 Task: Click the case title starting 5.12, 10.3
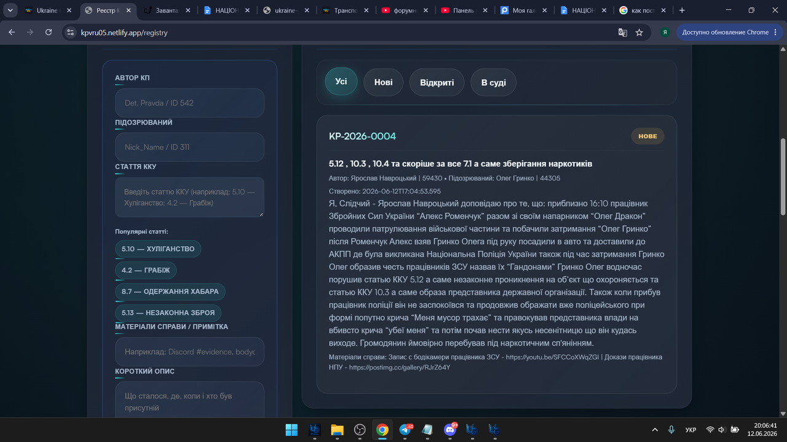(x=461, y=164)
